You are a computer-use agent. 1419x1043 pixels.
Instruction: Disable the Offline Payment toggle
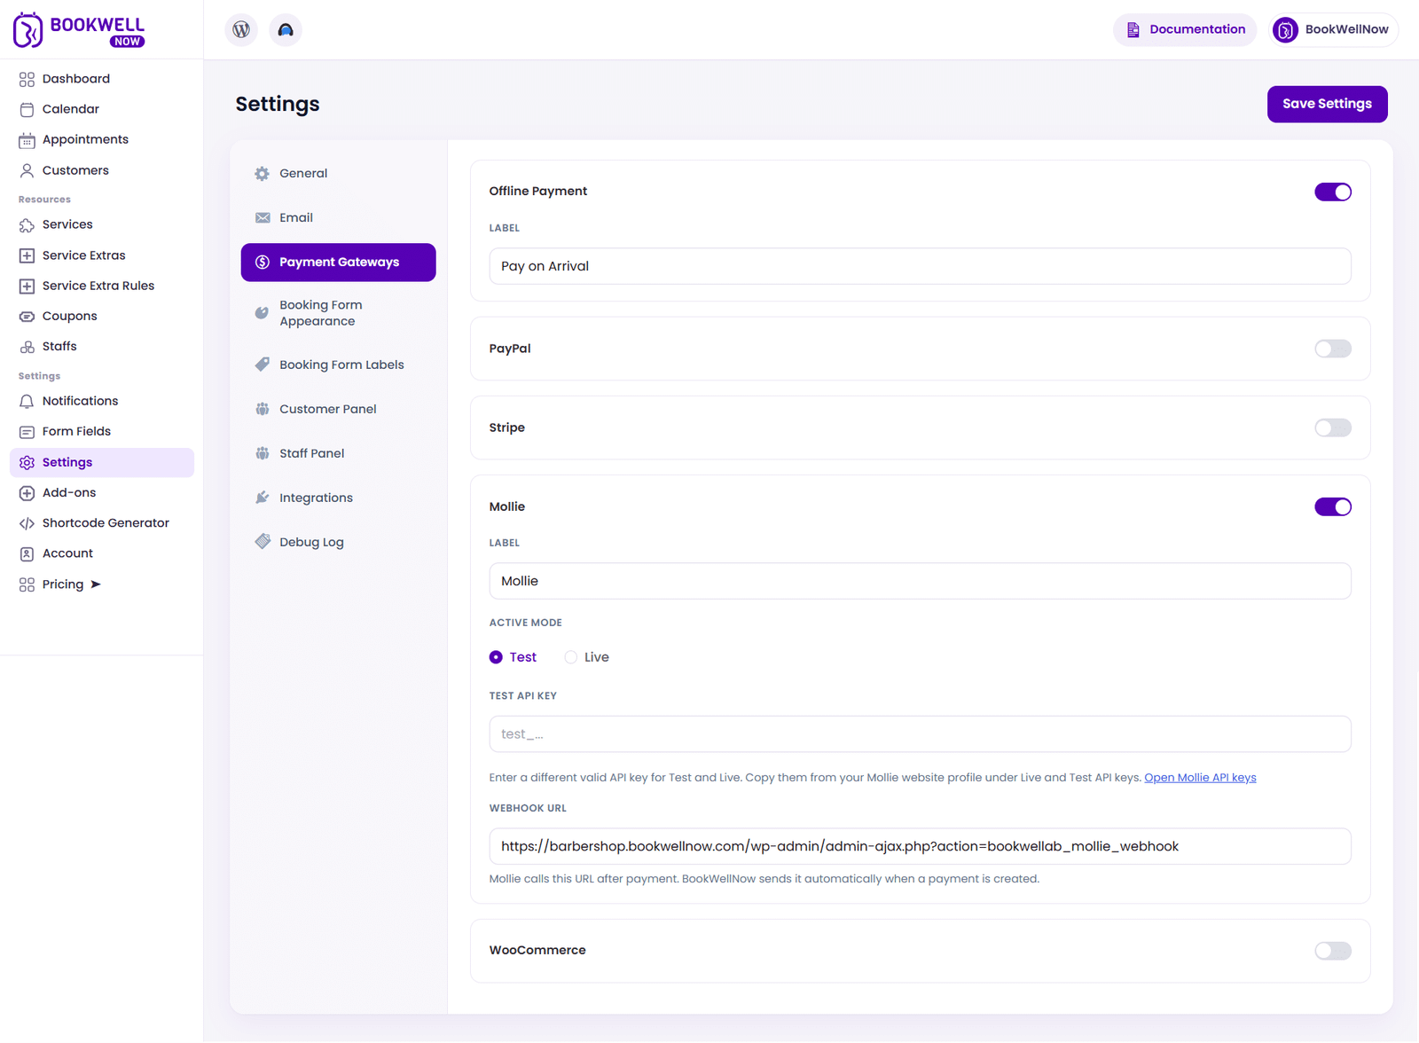1332,192
